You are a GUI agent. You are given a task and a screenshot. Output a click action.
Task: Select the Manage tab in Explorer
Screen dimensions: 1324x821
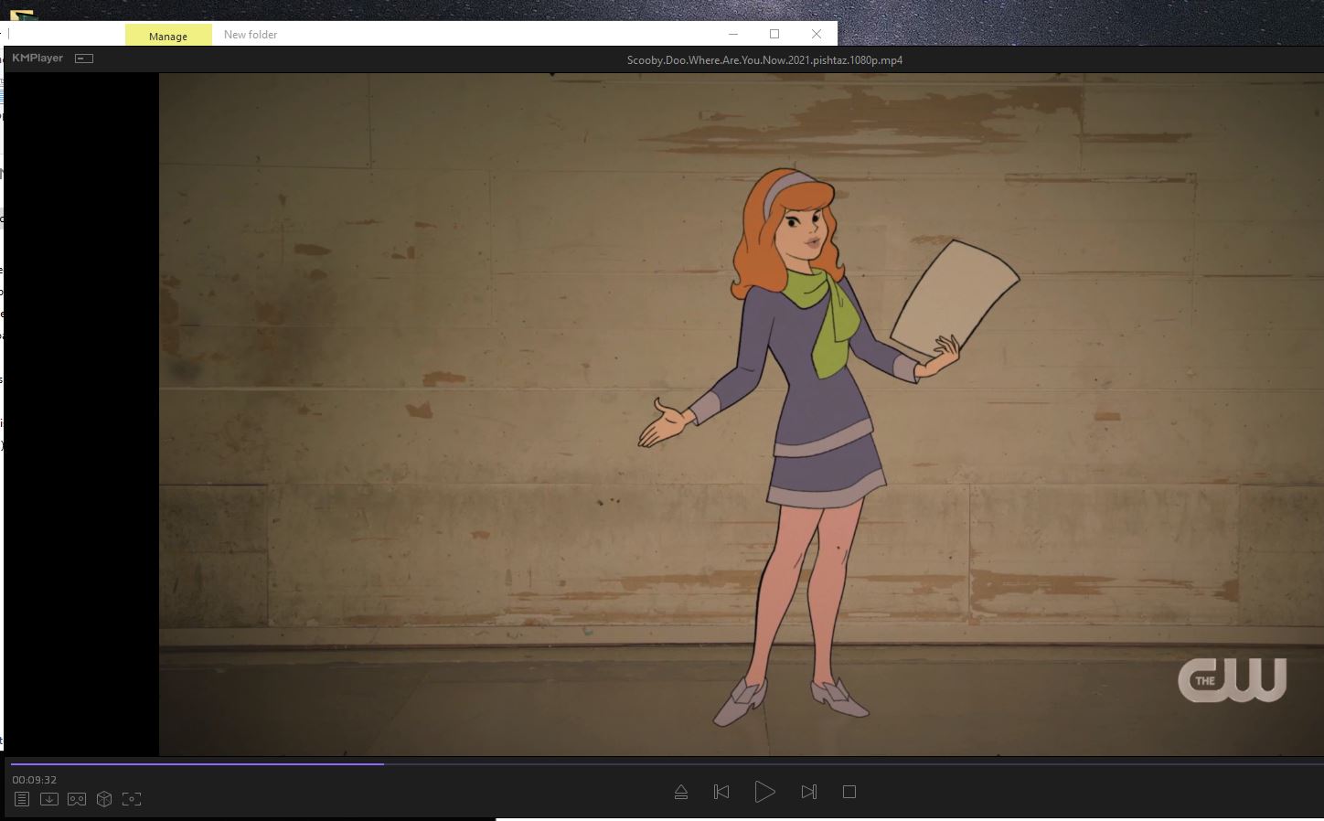coord(168,36)
